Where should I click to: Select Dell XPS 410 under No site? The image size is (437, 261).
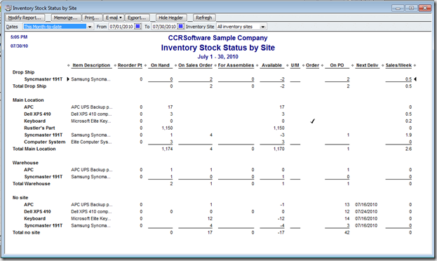[x=37, y=212]
